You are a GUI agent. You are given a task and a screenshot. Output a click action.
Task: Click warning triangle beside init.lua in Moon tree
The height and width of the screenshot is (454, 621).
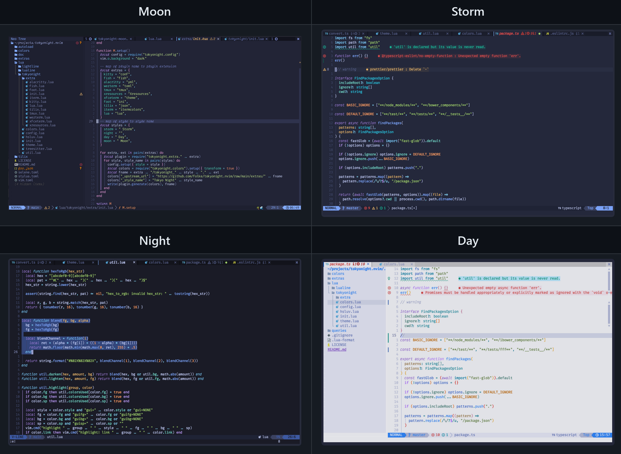(x=81, y=94)
